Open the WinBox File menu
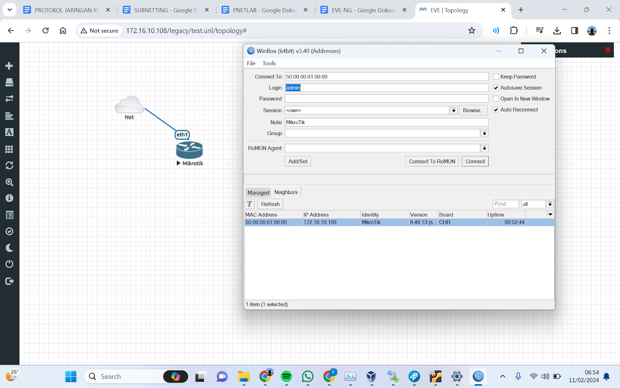 pos(251,63)
